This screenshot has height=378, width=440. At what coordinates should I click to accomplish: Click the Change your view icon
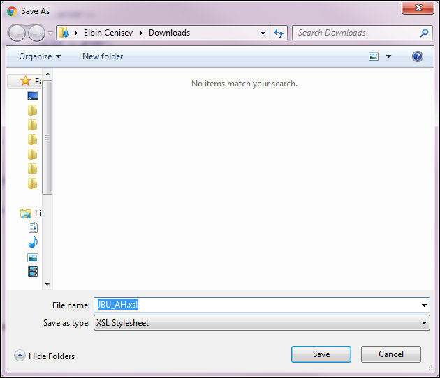(x=374, y=56)
